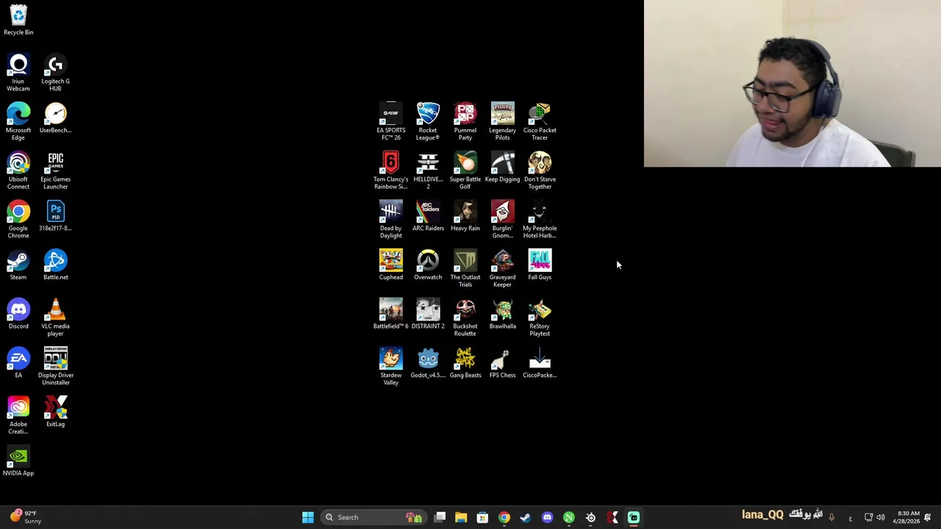Select the Keep Digging game icon
941x529 pixels.
tap(502, 168)
